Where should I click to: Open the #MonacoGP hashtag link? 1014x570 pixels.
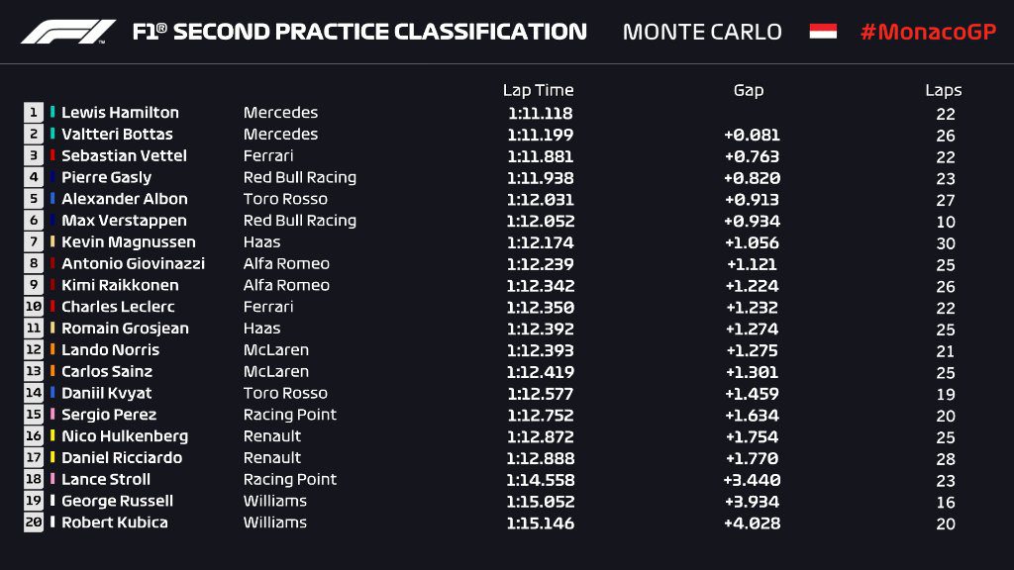pyautogui.click(x=928, y=32)
